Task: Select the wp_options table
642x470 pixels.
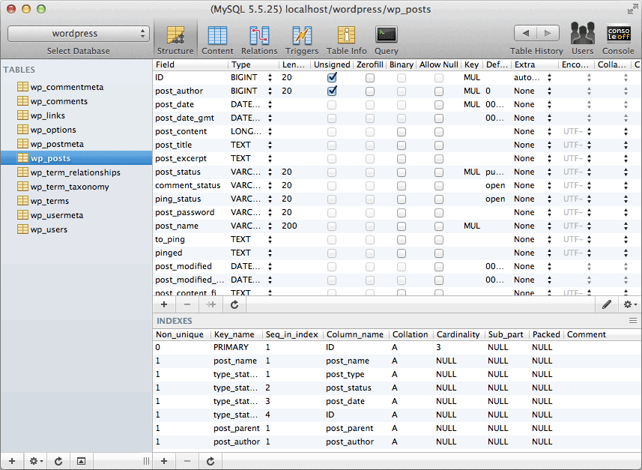Action: (52, 130)
